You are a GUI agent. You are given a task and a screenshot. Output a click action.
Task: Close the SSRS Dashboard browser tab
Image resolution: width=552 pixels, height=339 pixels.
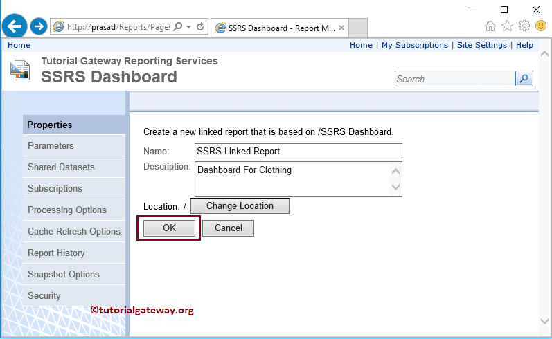pos(341,28)
